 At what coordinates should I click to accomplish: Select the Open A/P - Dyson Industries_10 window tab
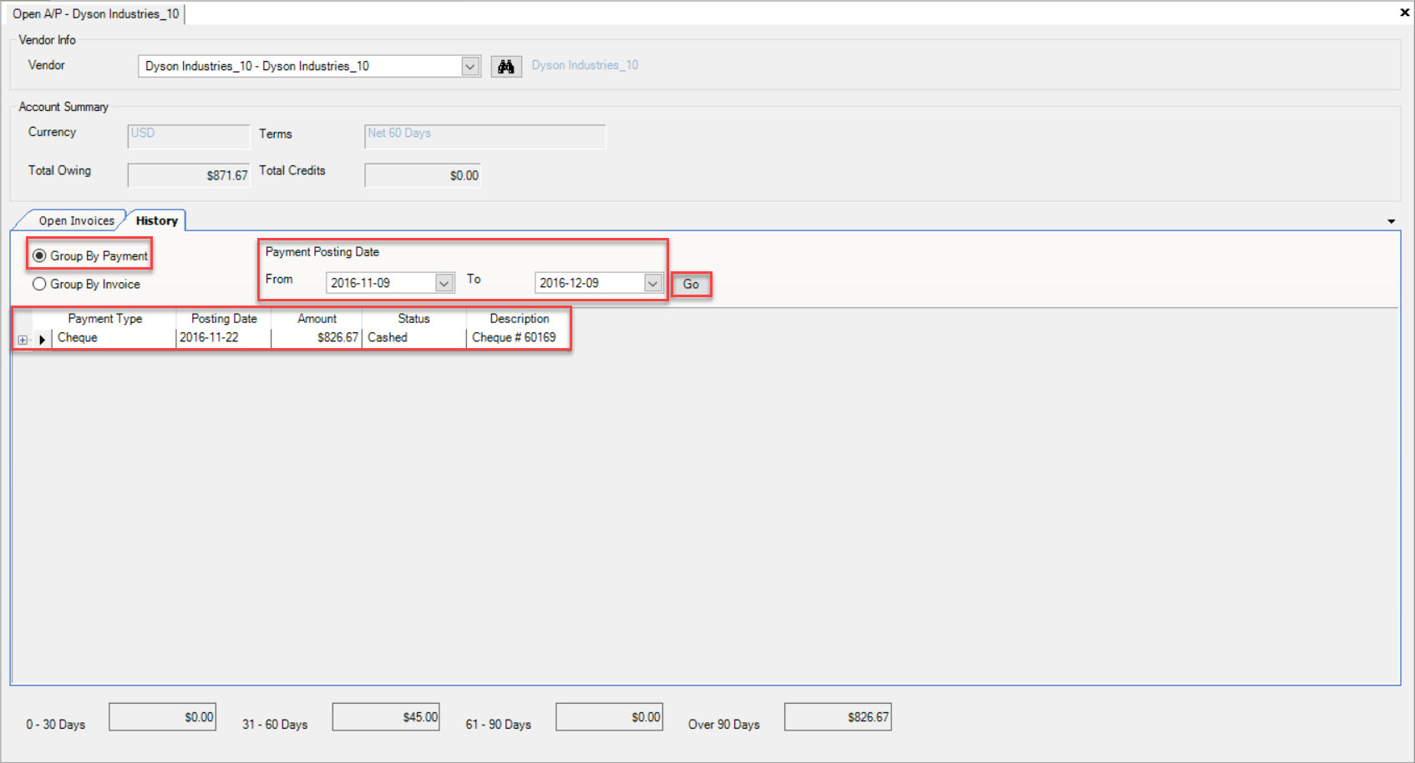pos(96,13)
